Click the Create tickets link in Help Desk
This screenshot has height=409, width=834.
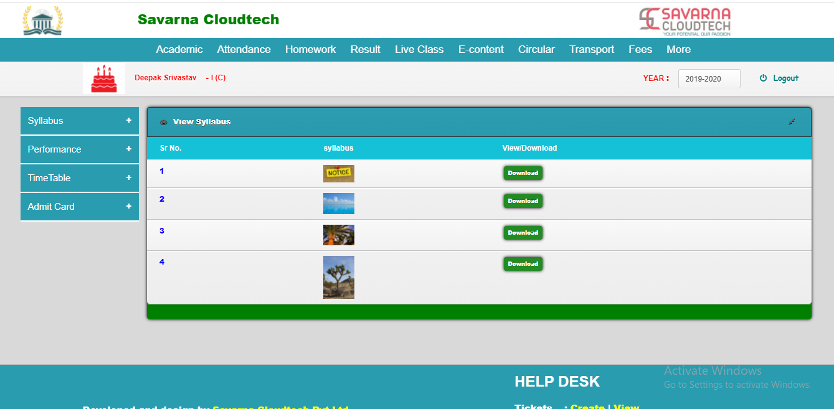(587, 407)
